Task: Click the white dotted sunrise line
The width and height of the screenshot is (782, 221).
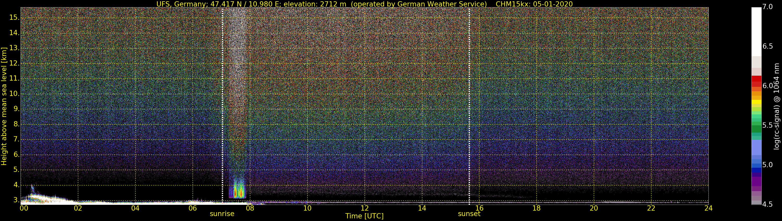Action: click(223, 106)
